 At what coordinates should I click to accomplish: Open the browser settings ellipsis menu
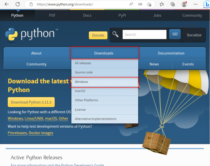[195, 4]
